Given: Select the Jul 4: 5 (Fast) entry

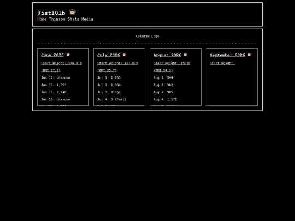Looking at the screenshot, I should (x=112, y=99).
